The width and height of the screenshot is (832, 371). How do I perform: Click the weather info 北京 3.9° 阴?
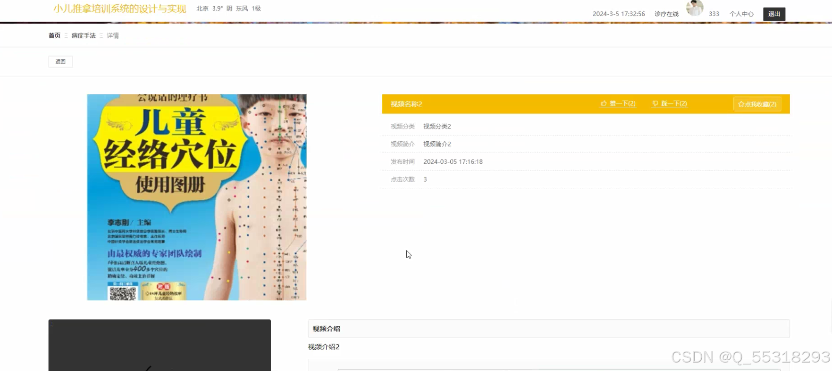[x=214, y=8]
